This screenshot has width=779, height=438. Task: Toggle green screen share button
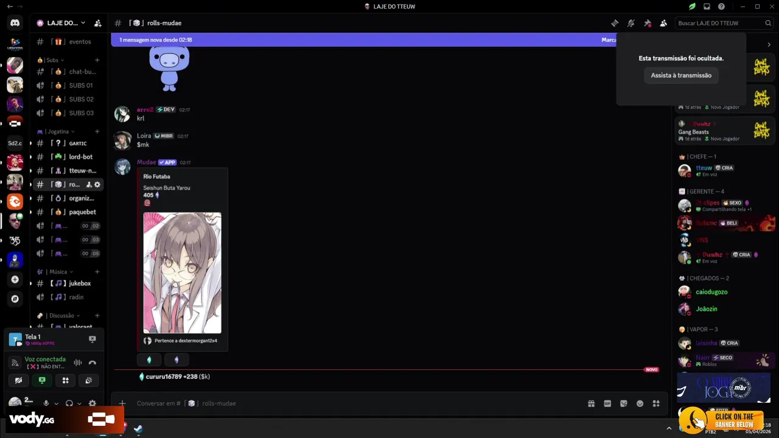coord(42,380)
